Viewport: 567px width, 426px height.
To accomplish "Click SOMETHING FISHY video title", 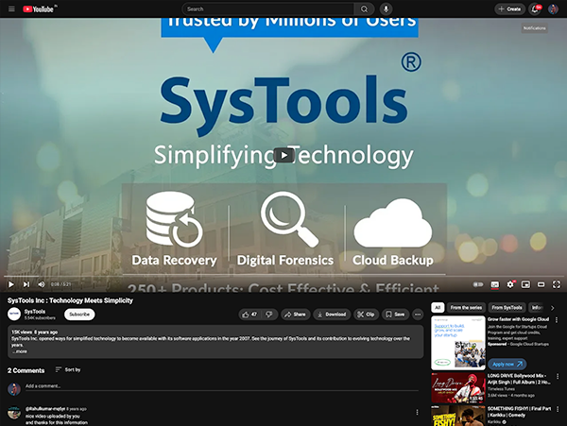I will [519, 412].
